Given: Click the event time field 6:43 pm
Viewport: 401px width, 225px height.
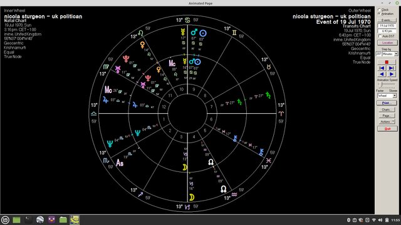Looking at the screenshot, I should [387, 31].
